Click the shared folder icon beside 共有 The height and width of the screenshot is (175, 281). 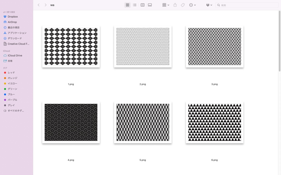pyautogui.click(x=5, y=61)
